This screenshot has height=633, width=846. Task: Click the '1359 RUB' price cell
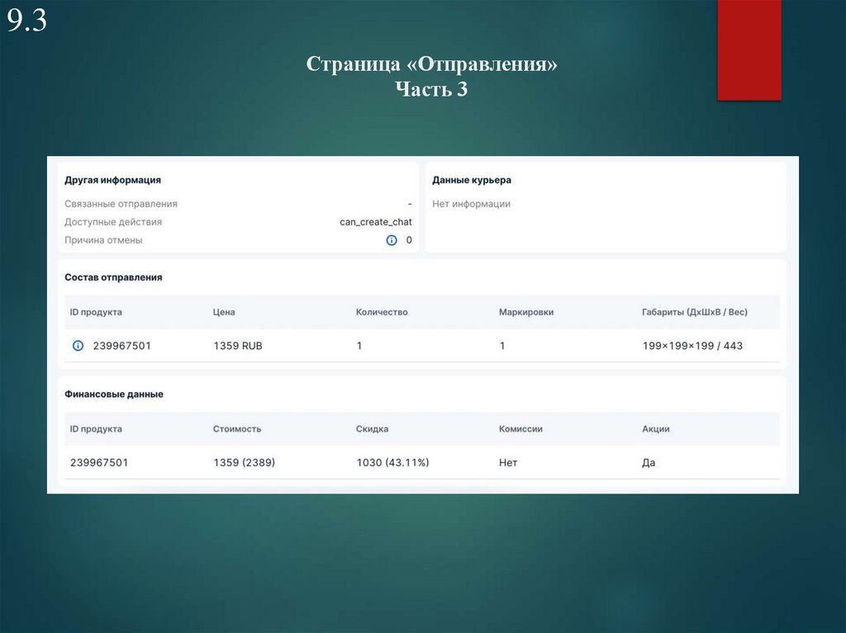pos(238,346)
